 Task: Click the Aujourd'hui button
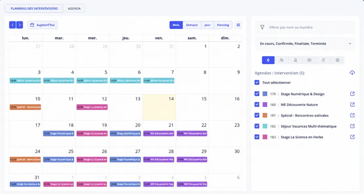42,25
